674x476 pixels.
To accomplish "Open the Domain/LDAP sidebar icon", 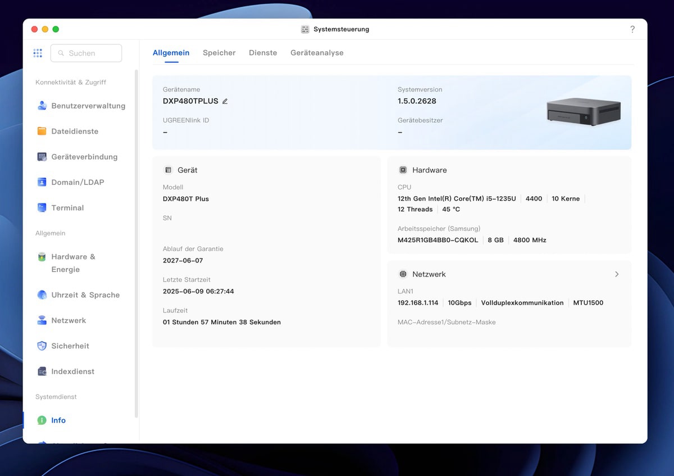I will pos(42,182).
